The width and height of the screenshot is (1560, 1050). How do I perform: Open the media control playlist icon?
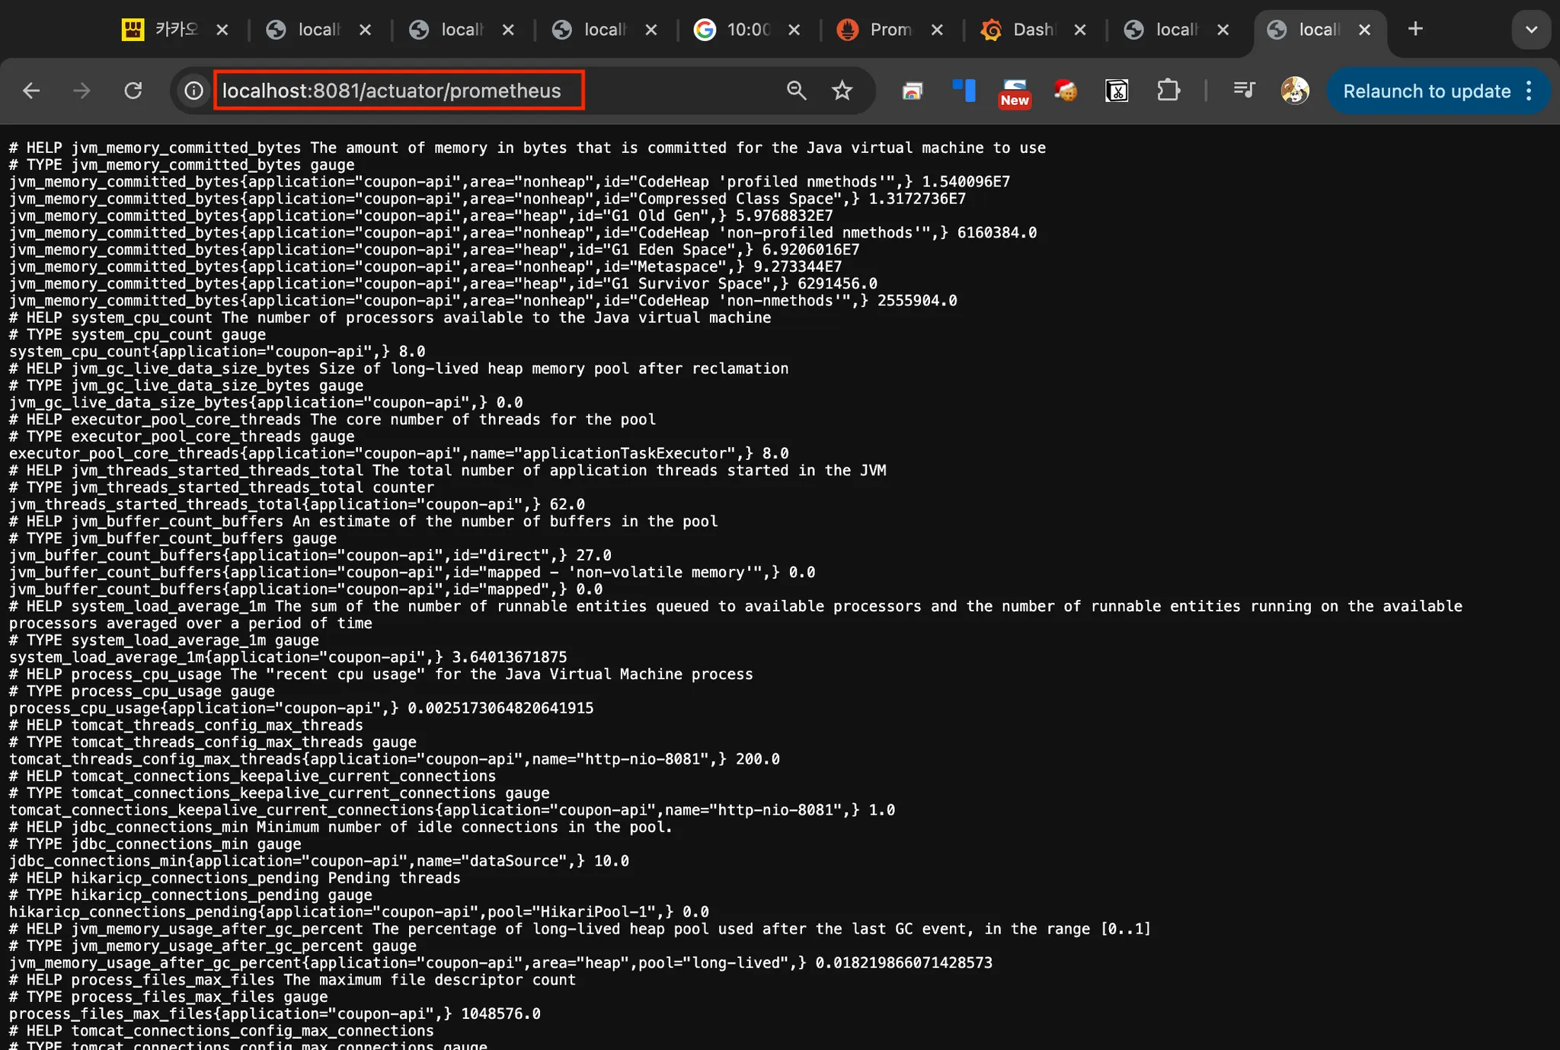(1243, 91)
